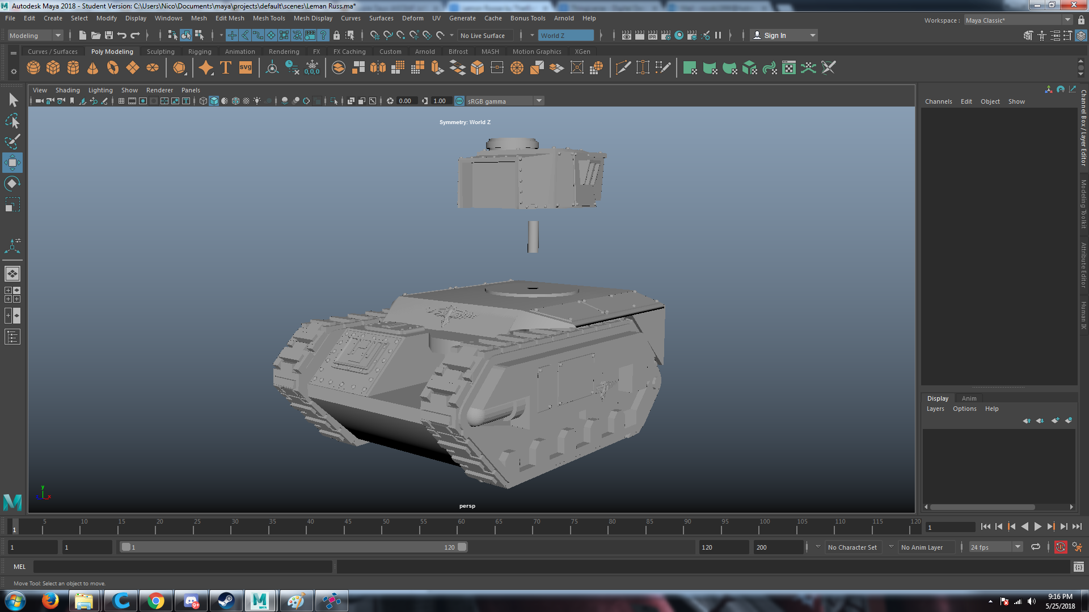Screen dimensions: 1089x612
Task: Activate the Scale tool in toolbox
Action: pyautogui.click(x=12, y=205)
